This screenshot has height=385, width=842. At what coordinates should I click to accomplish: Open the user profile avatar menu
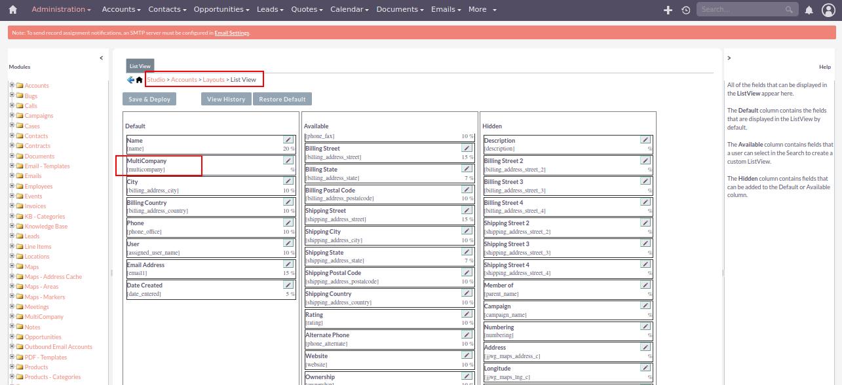(828, 10)
